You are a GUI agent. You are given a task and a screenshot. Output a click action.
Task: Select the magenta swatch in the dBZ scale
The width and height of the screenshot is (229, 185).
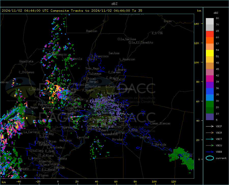click(x=210, y=79)
